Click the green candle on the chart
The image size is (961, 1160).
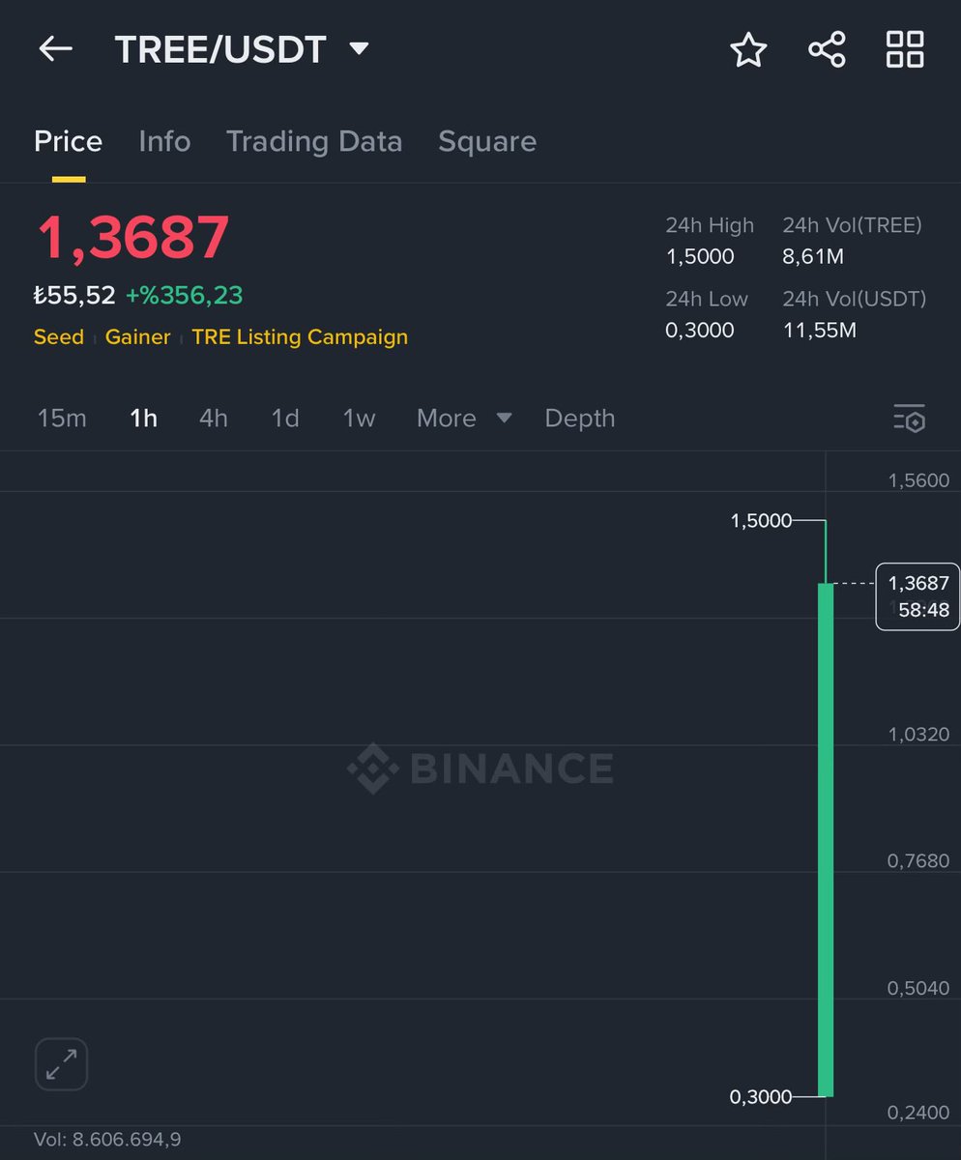pyautogui.click(x=823, y=841)
